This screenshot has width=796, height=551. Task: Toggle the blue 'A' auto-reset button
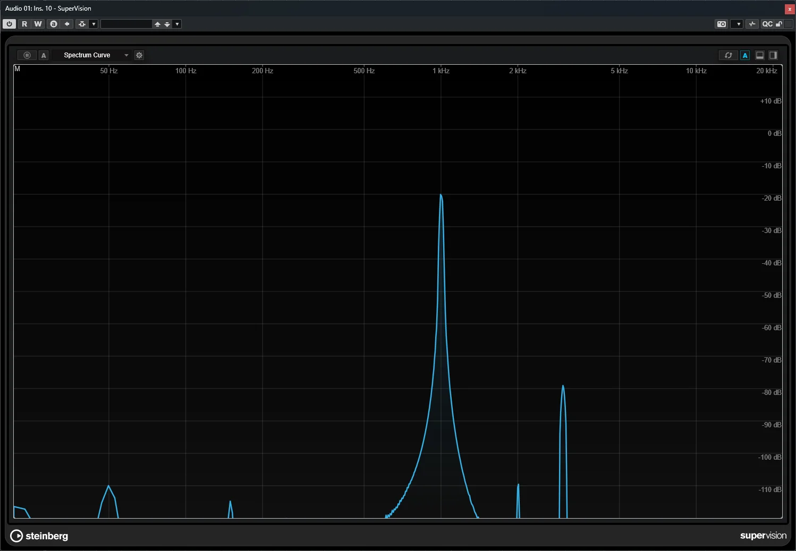745,55
